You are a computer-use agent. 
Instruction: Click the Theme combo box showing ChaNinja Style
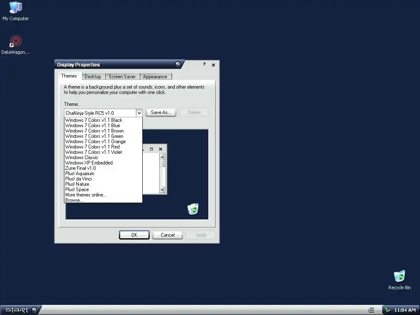(x=103, y=113)
